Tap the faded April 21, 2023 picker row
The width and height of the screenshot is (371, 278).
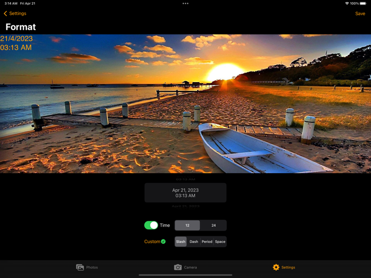point(185,207)
